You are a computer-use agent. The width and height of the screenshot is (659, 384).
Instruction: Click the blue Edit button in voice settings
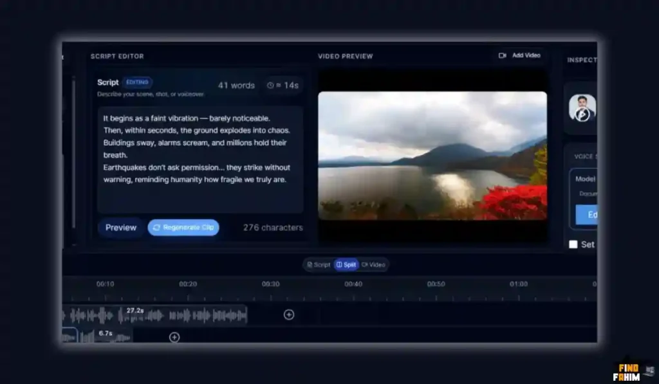[586, 215]
